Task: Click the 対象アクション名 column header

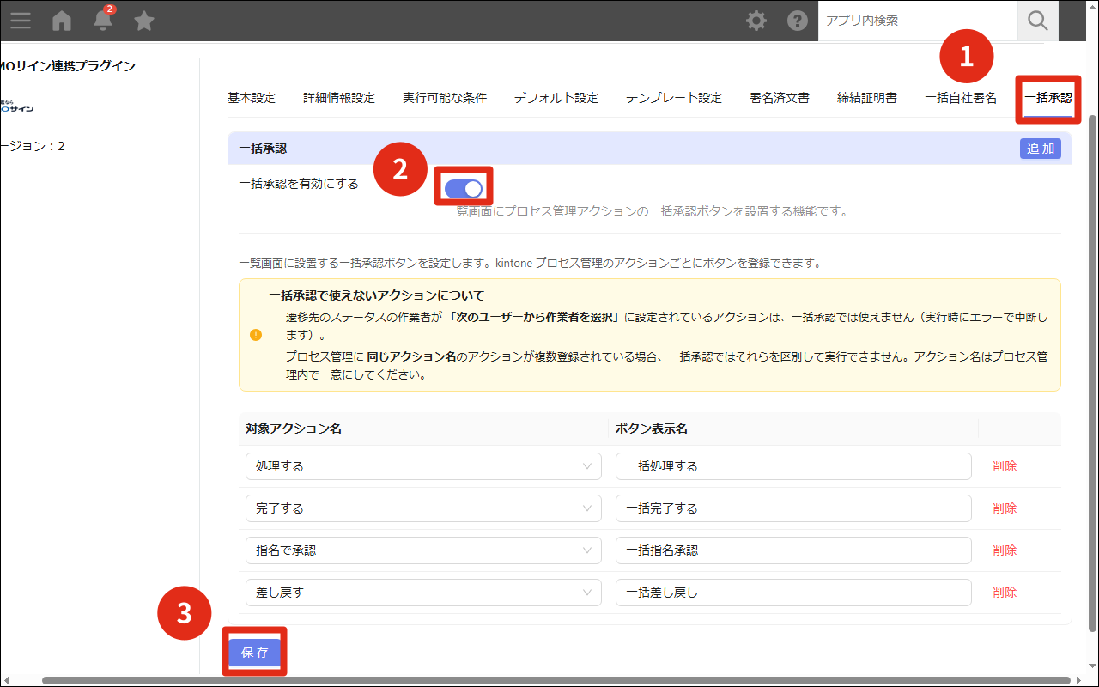Action: (294, 429)
